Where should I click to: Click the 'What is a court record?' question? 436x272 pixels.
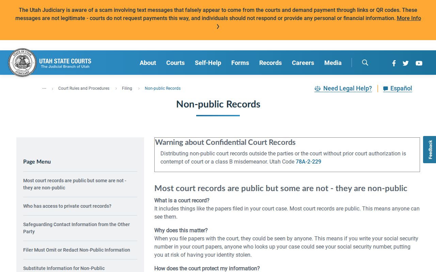tap(182, 200)
